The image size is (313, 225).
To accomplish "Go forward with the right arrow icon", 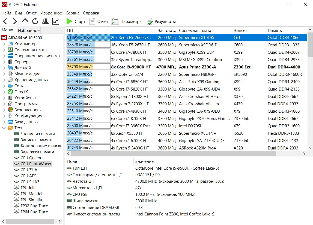I will [x=15, y=21].
